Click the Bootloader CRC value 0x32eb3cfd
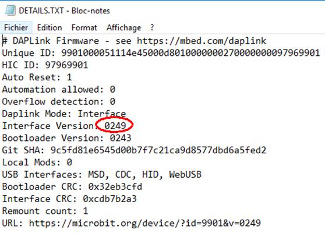This screenshot has width=325, height=233. pyautogui.click(x=115, y=186)
